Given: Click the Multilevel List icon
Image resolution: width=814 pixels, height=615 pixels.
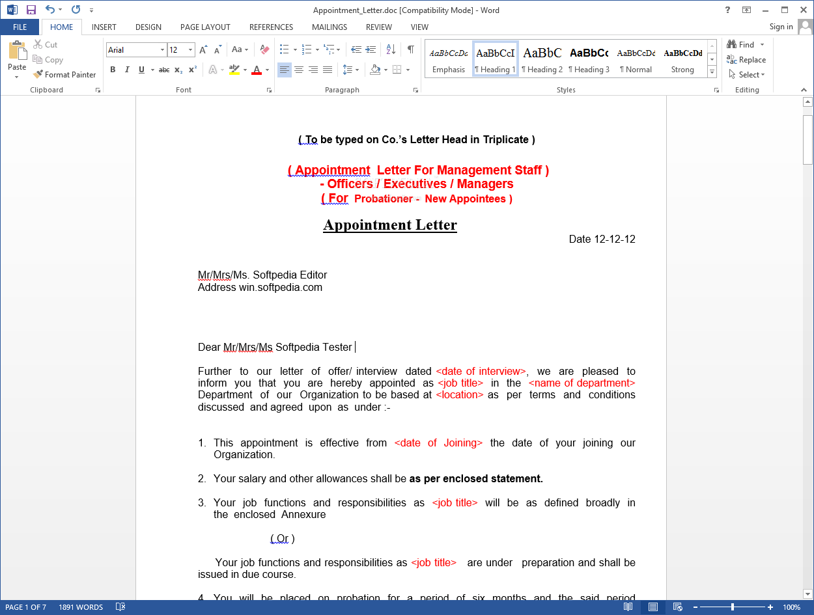Looking at the screenshot, I should pyautogui.click(x=329, y=50).
